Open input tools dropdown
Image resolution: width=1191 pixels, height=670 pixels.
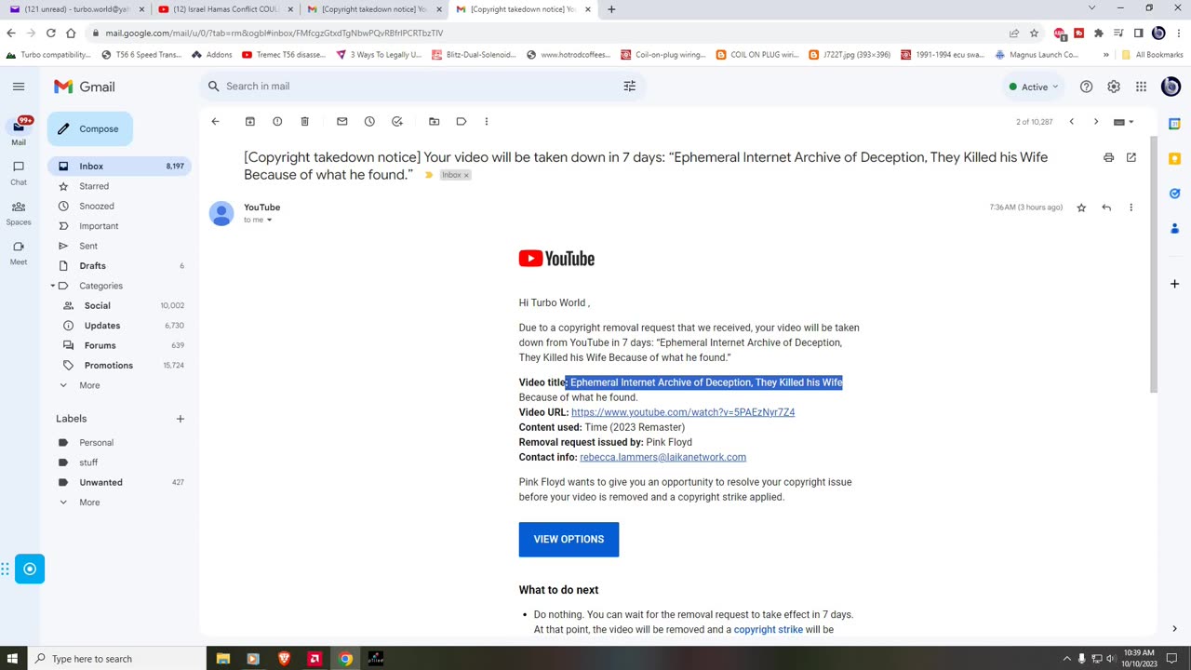pyautogui.click(x=1124, y=122)
